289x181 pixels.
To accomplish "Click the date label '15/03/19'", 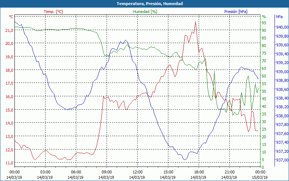I will tap(260, 177).
